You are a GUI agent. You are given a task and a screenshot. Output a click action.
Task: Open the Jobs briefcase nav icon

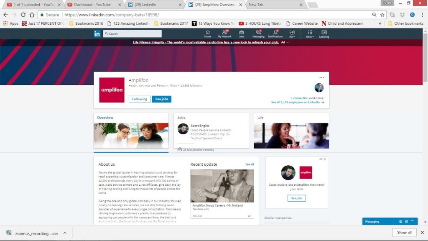(241, 34)
